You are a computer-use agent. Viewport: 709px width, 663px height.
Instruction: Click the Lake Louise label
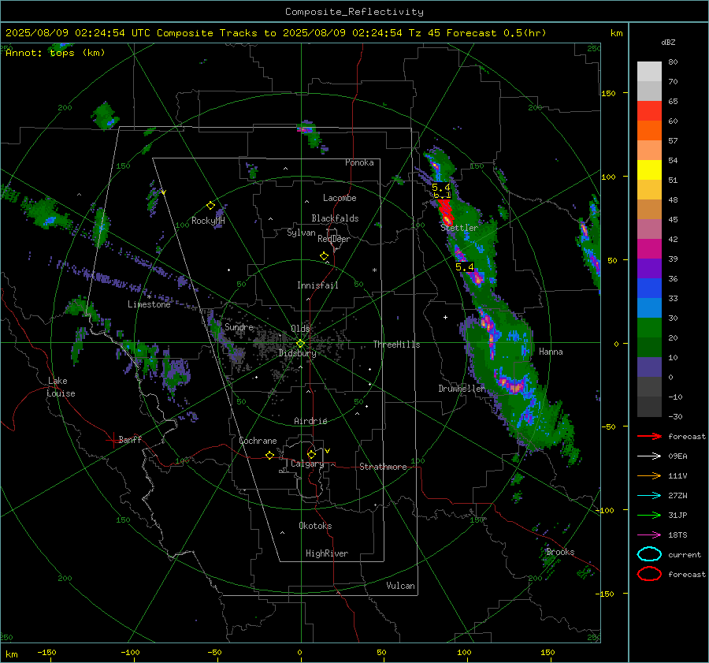(x=61, y=387)
